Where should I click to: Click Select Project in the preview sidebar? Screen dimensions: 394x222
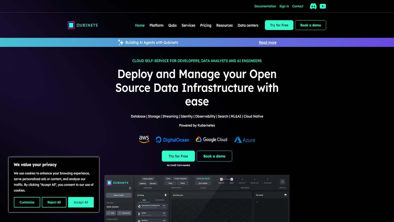[x=119, y=195]
